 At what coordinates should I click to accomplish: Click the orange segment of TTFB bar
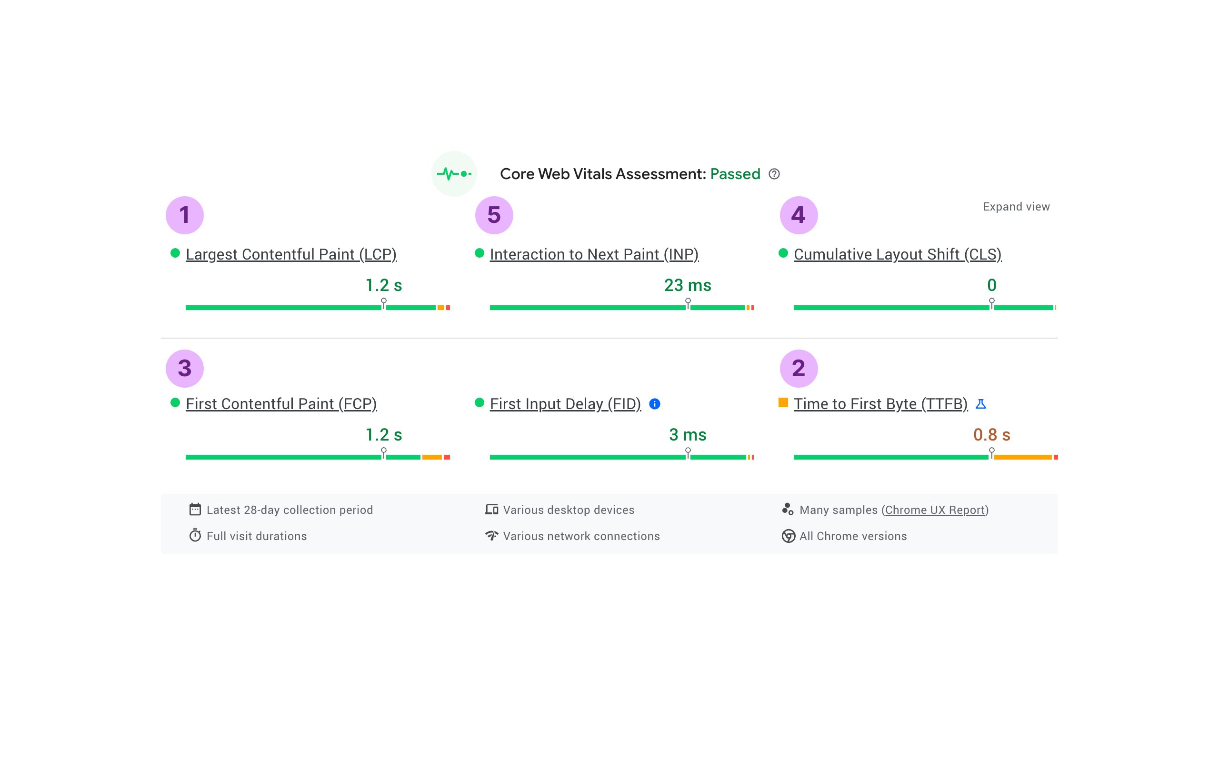(1022, 457)
